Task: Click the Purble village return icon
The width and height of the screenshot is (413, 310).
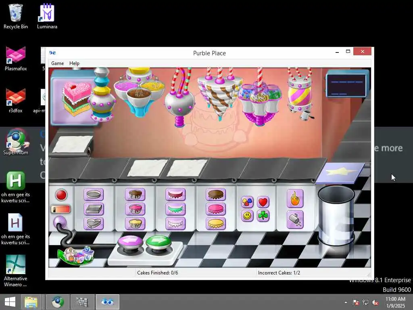Action: point(76,255)
